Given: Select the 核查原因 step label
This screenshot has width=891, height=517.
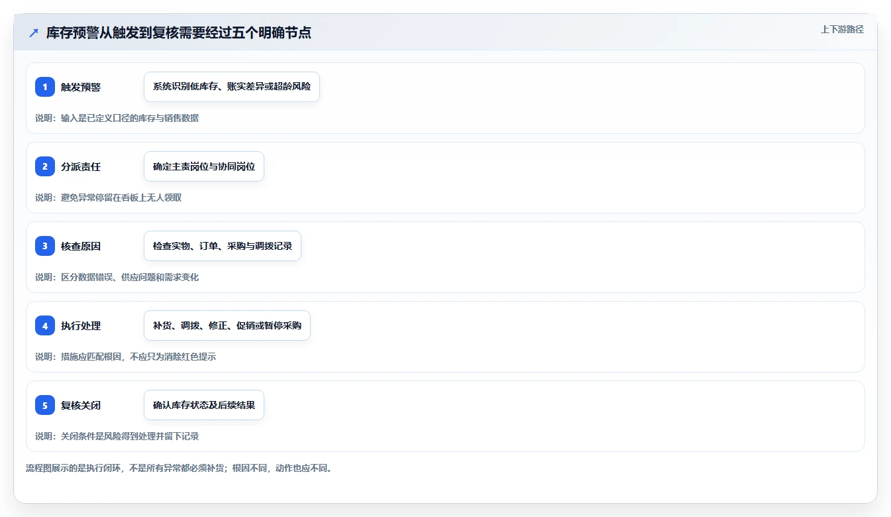Looking at the screenshot, I should coord(81,246).
